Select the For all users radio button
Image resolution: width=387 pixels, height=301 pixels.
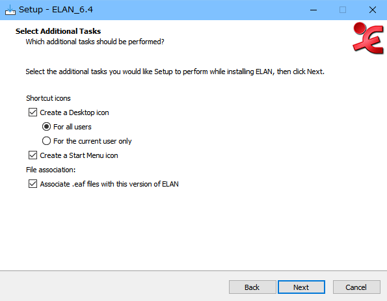[x=46, y=127]
